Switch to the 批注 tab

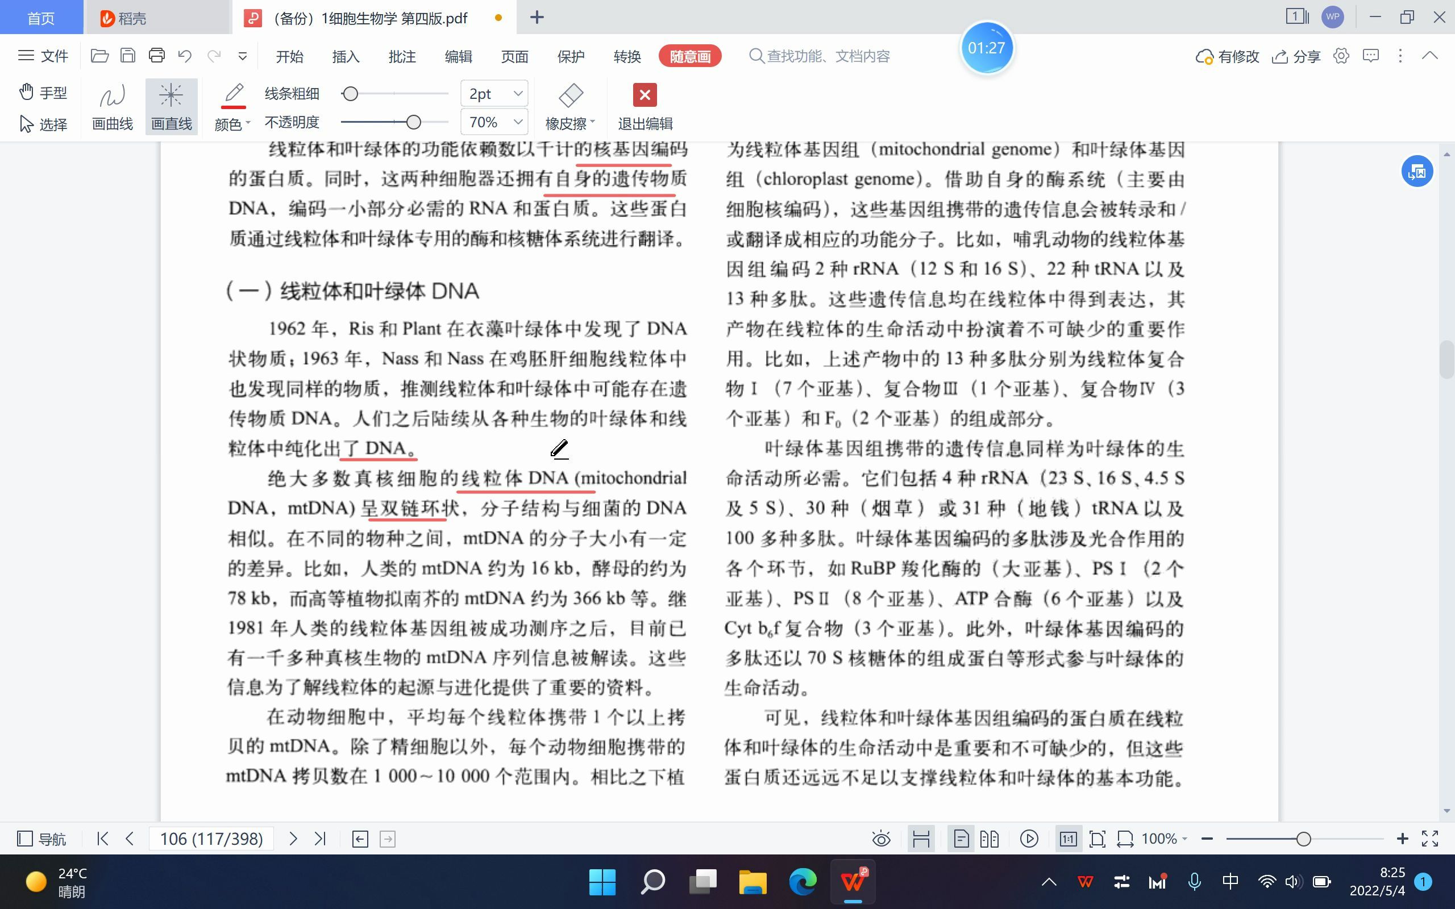pyautogui.click(x=402, y=56)
